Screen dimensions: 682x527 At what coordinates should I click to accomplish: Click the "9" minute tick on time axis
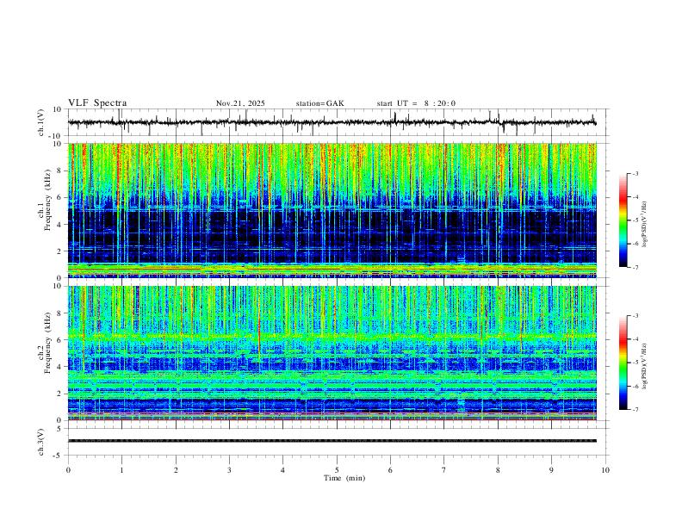(x=551, y=470)
